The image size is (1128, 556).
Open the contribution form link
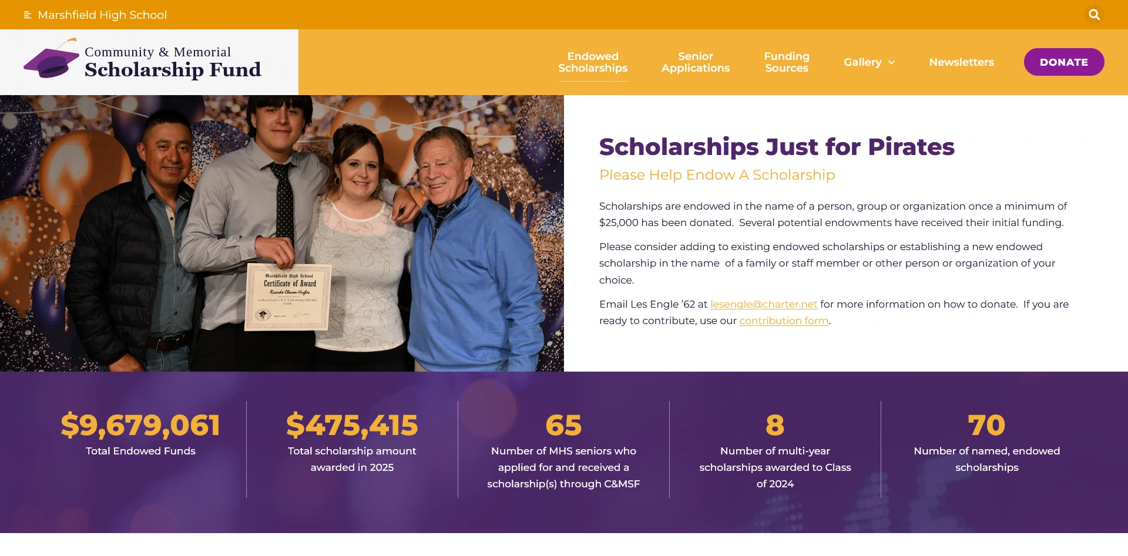[x=784, y=321]
